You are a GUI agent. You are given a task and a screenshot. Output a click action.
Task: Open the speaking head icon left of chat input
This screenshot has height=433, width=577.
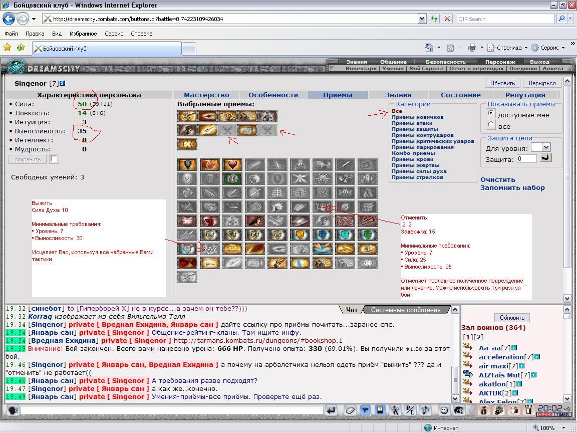tap(13, 410)
